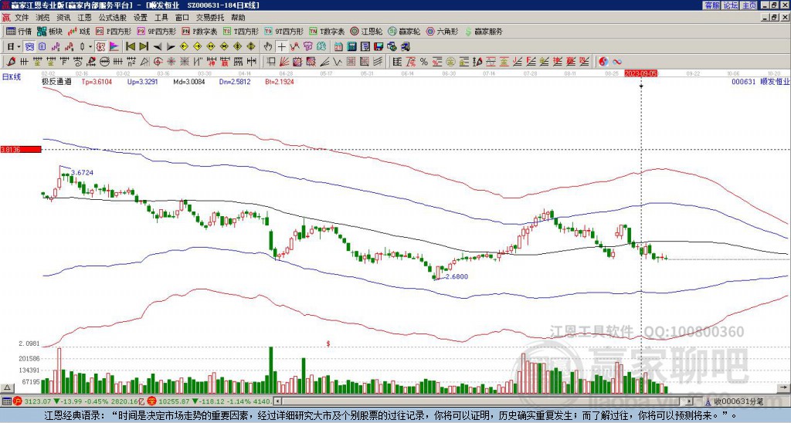Open the P数字表 number table
This screenshot has height=423, width=791.
pos(199,31)
